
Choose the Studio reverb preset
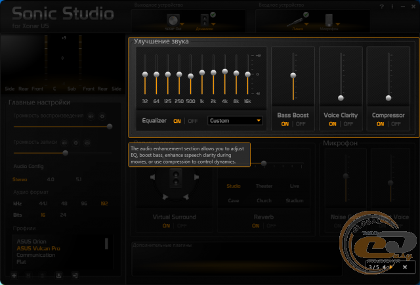(x=234, y=186)
